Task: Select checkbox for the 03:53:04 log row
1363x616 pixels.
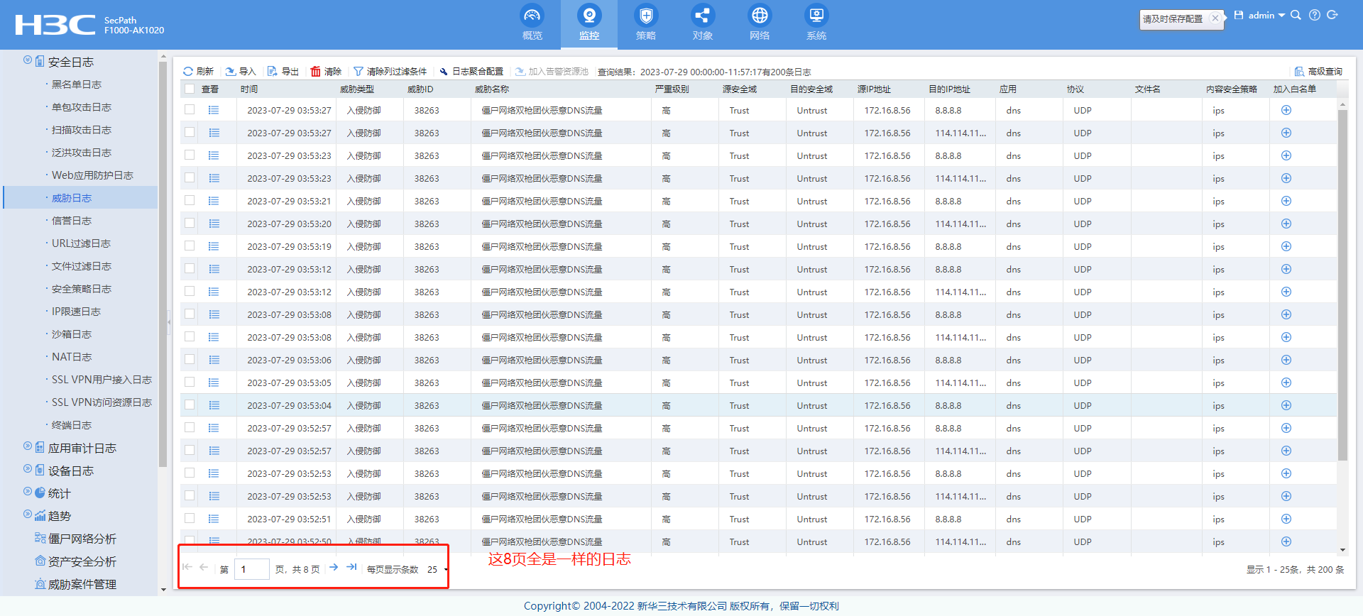Action: [190, 405]
